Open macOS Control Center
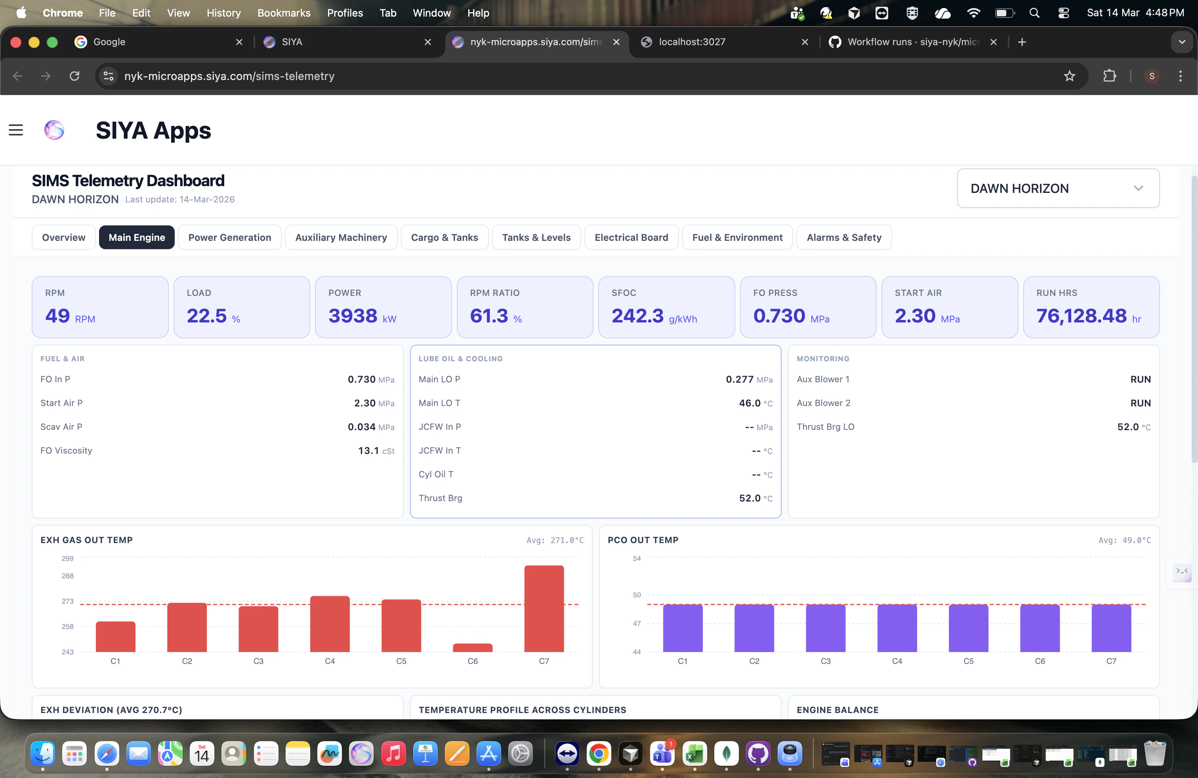Screen dimensions: 1198x778 pos(1063,13)
